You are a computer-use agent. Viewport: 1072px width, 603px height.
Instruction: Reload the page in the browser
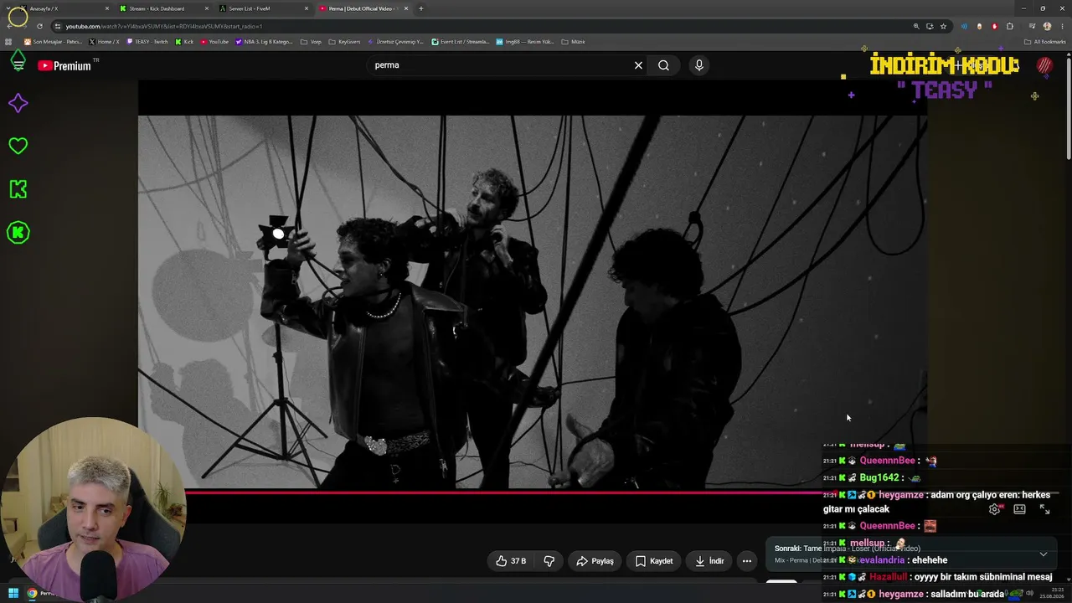click(39, 26)
